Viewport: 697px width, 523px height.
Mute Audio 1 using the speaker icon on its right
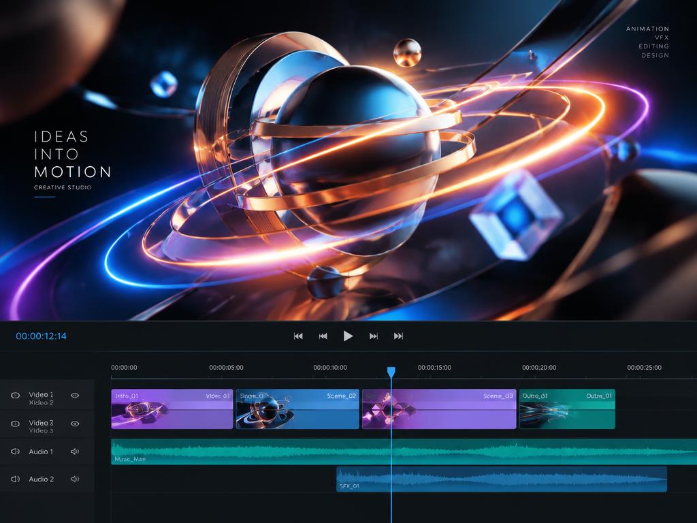point(75,451)
